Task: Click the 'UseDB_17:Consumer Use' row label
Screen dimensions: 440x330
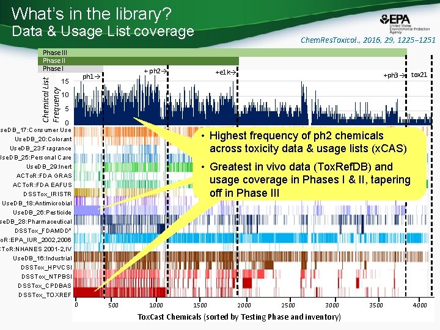Action: click(x=36, y=130)
